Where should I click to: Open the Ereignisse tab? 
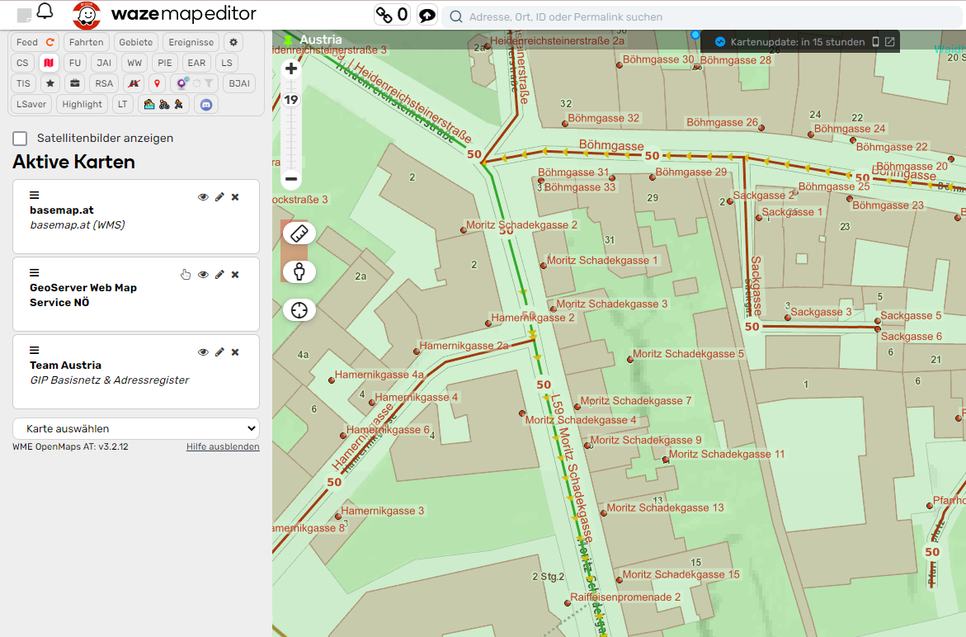tap(191, 42)
